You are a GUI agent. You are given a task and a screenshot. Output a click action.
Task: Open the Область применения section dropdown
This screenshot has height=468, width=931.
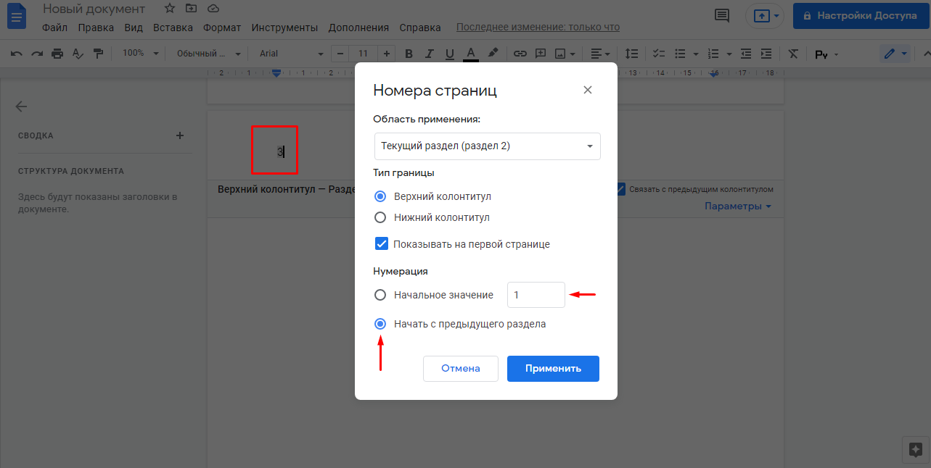[487, 146]
